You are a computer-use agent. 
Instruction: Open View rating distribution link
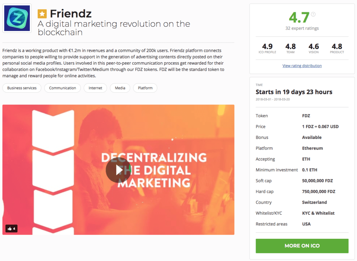pyautogui.click(x=302, y=66)
